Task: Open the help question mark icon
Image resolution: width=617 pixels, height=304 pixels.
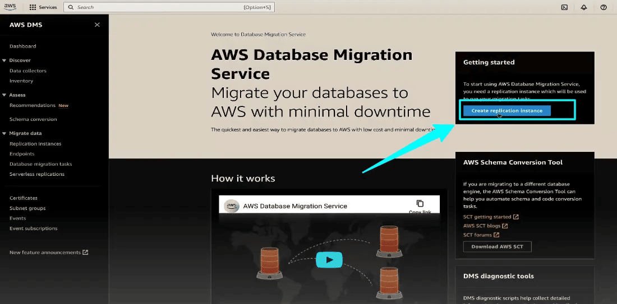Action: tap(604, 7)
